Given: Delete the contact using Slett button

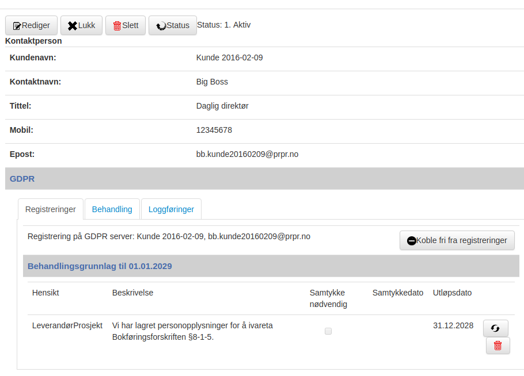Looking at the screenshot, I should pyautogui.click(x=126, y=25).
